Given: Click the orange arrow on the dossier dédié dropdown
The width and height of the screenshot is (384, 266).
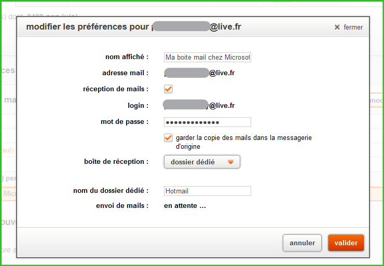Looking at the screenshot, I should pyautogui.click(x=230, y=162).
